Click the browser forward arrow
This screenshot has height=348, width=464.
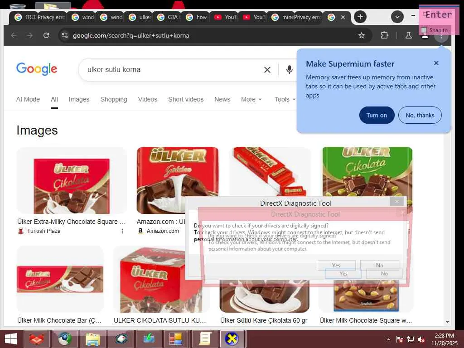(x=29, y=35)
